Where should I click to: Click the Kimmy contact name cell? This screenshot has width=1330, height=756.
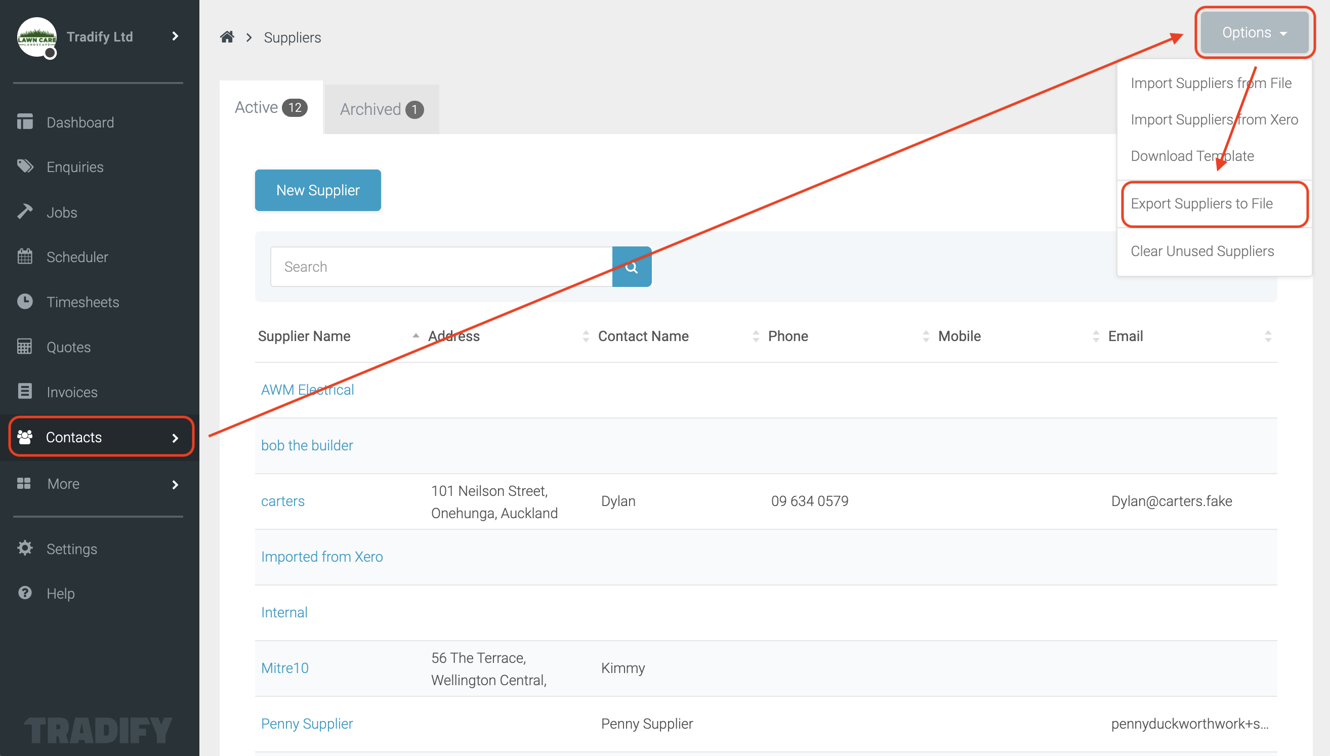click(x=623, y=668)
